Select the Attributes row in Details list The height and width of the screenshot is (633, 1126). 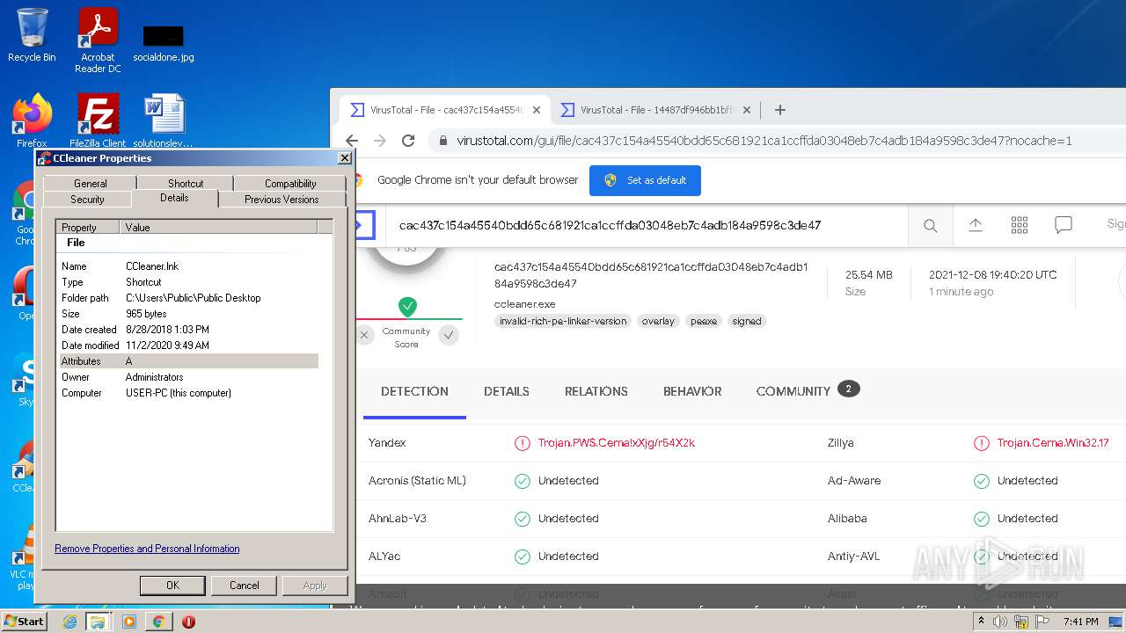(x=188, y=361)
